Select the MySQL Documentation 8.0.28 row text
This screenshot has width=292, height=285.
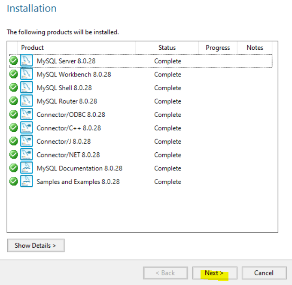pos(79,168)
